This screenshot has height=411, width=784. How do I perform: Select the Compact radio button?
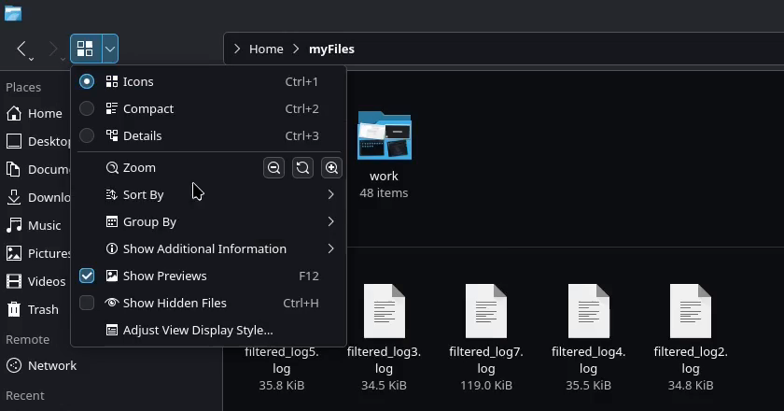(87, 108)
